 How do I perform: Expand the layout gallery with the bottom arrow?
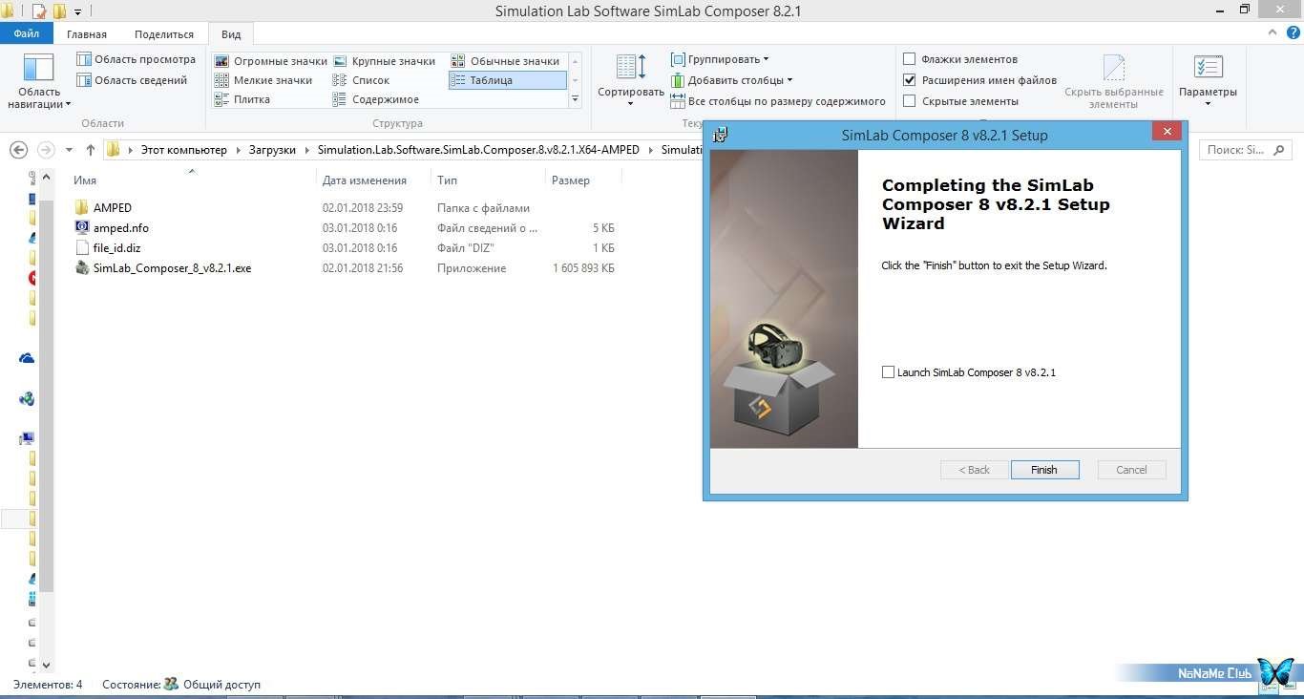pos(575,99)
